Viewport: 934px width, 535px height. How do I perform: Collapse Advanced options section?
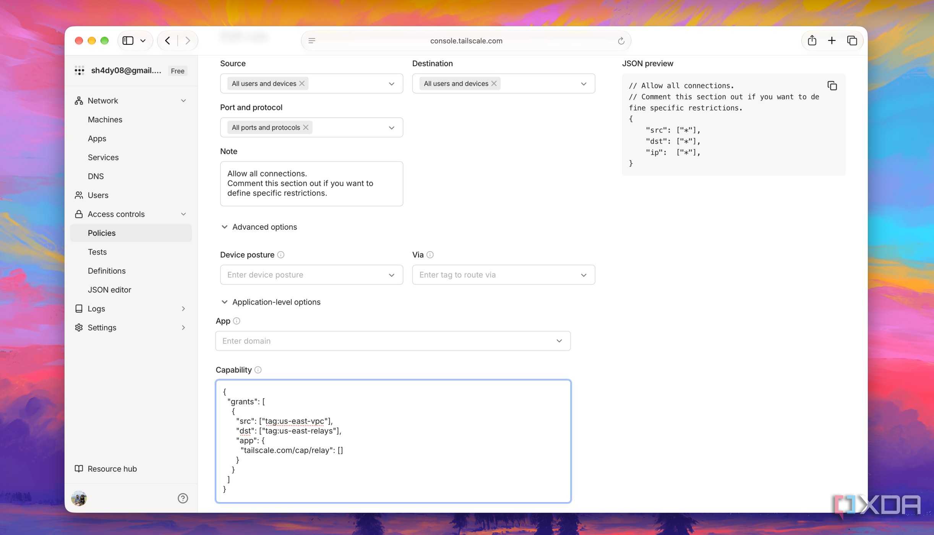(x=259, y=227)
